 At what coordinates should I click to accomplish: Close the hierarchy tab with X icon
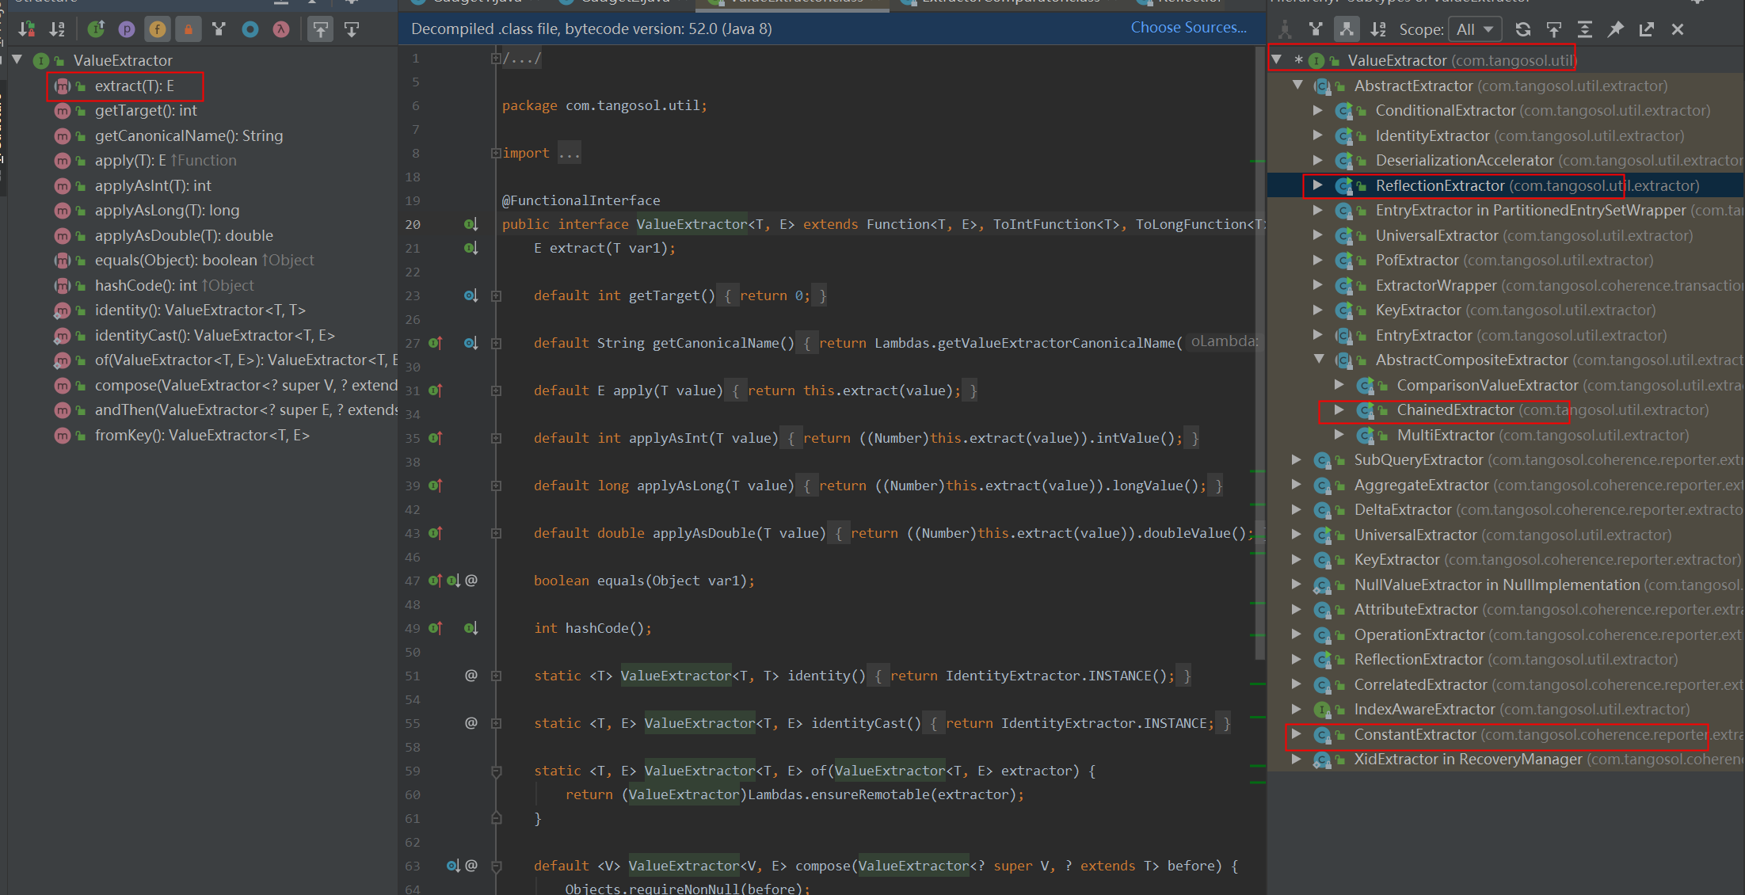[x=1678, y=29]
